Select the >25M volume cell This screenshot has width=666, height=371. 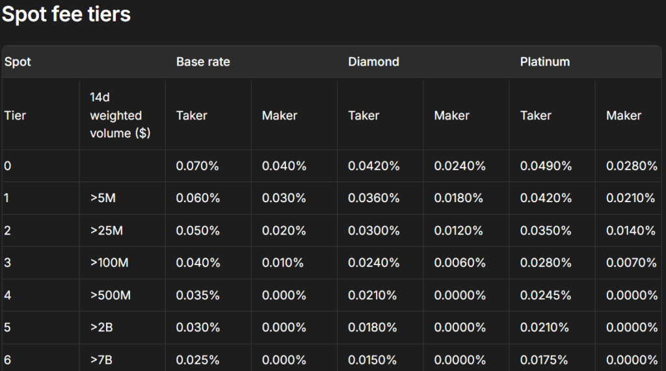point(106,231)
